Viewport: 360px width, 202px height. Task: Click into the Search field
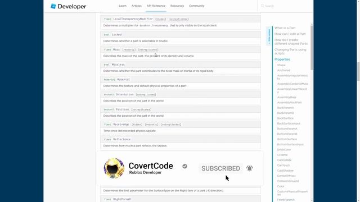pos(285,6)
